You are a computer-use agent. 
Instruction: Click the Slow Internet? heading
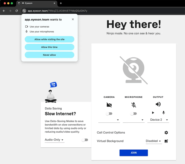60,114
